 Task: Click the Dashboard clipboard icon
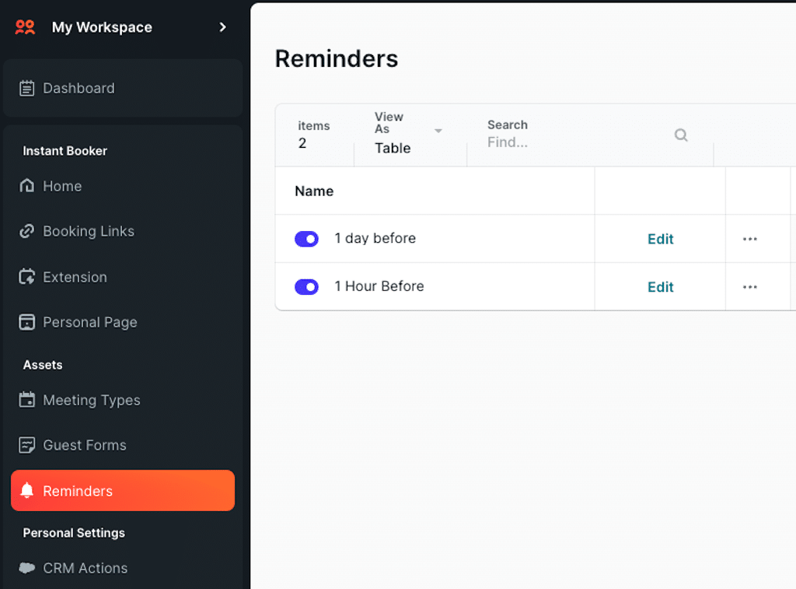pyautogui.click(x=27, y=88)
